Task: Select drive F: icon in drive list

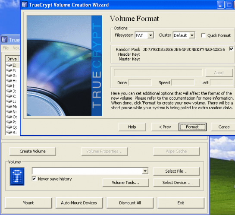Action: point(9,70)
